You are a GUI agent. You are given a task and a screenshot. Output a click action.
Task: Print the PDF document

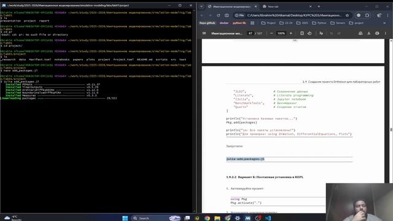tap(377, 33)
